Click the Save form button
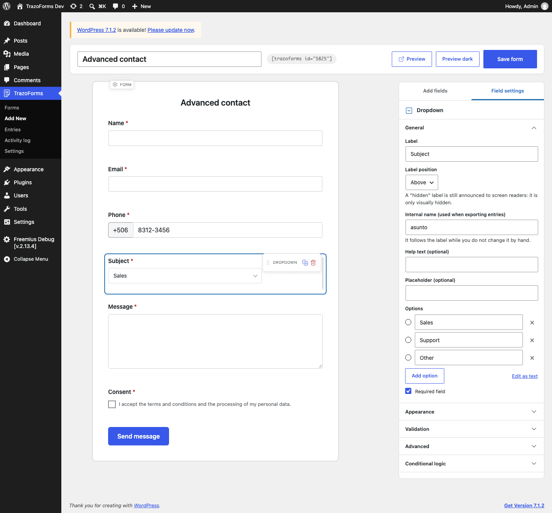552x513 pixels. coord(510,59)
